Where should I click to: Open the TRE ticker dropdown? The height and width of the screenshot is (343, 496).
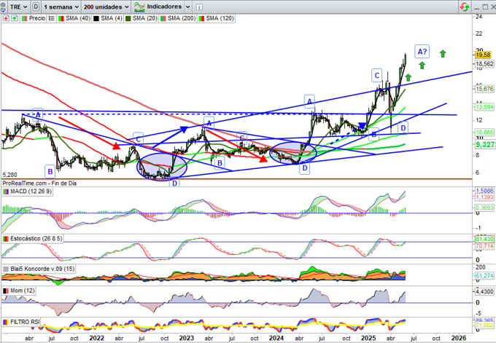click(x=18, y=7)
